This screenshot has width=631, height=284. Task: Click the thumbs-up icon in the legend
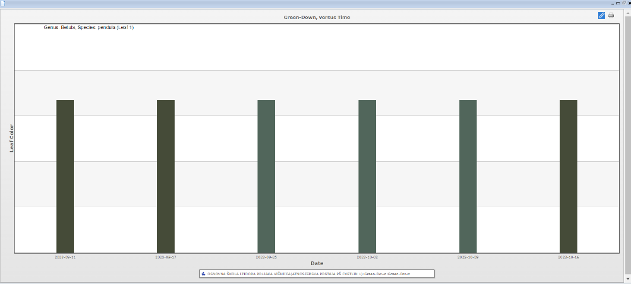203,274
